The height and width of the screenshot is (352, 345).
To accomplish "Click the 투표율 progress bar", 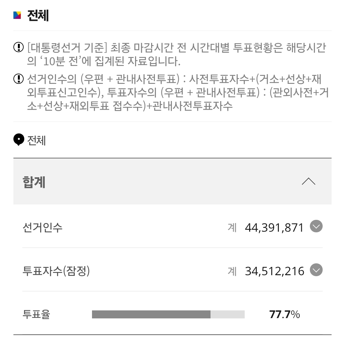I will click(x=168, y=314).
